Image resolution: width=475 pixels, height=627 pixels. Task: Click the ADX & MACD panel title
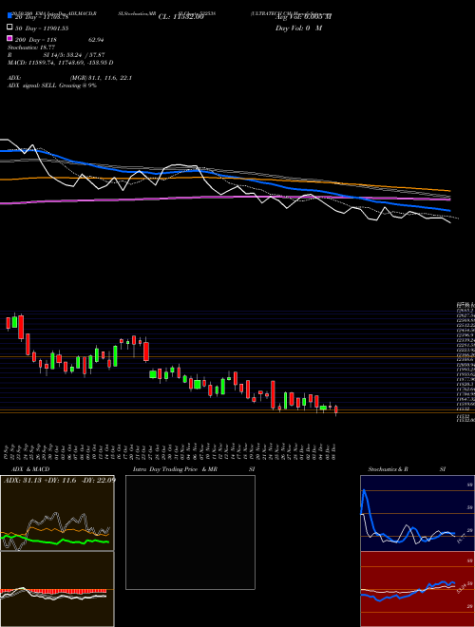coord(30,469)
